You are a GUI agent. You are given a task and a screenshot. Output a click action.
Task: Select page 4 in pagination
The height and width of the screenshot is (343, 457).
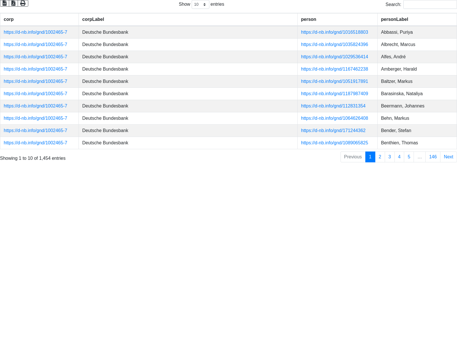[399, 157]
